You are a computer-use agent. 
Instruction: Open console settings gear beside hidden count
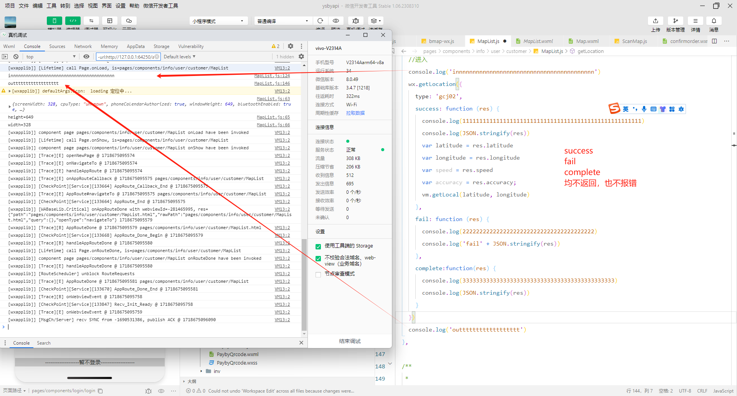pyautogui.click(x=301, y=56)
